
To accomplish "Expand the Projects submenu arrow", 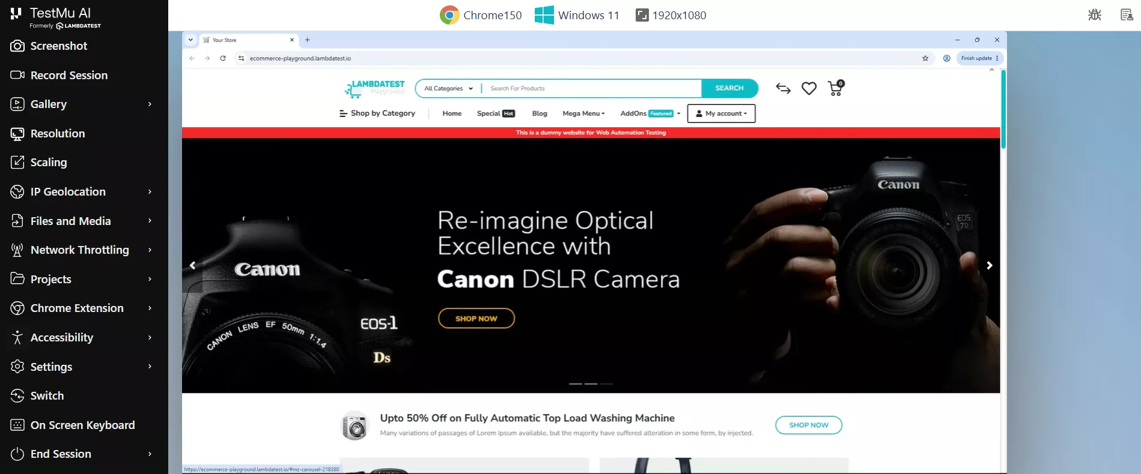I will tap(150, 279).
